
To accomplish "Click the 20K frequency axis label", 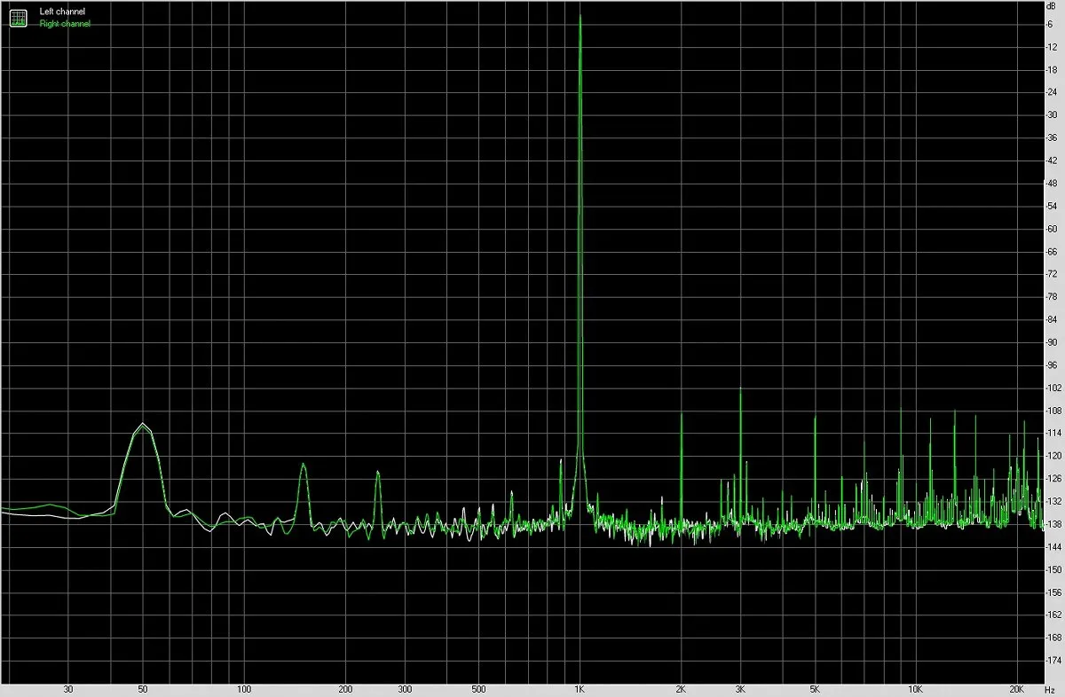I will click(1016, 689).
